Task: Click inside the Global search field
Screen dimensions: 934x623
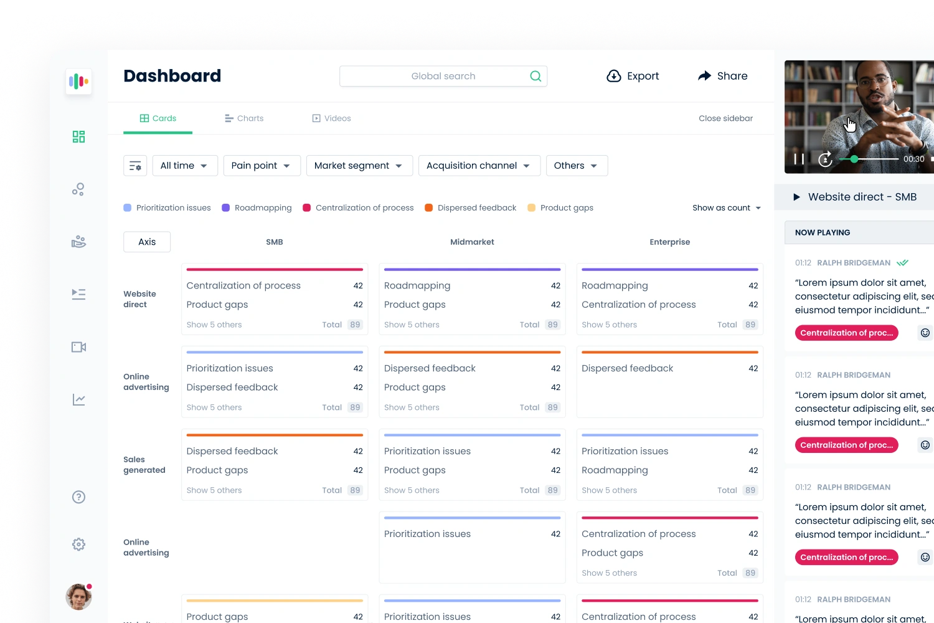Action: pos(443,76)
